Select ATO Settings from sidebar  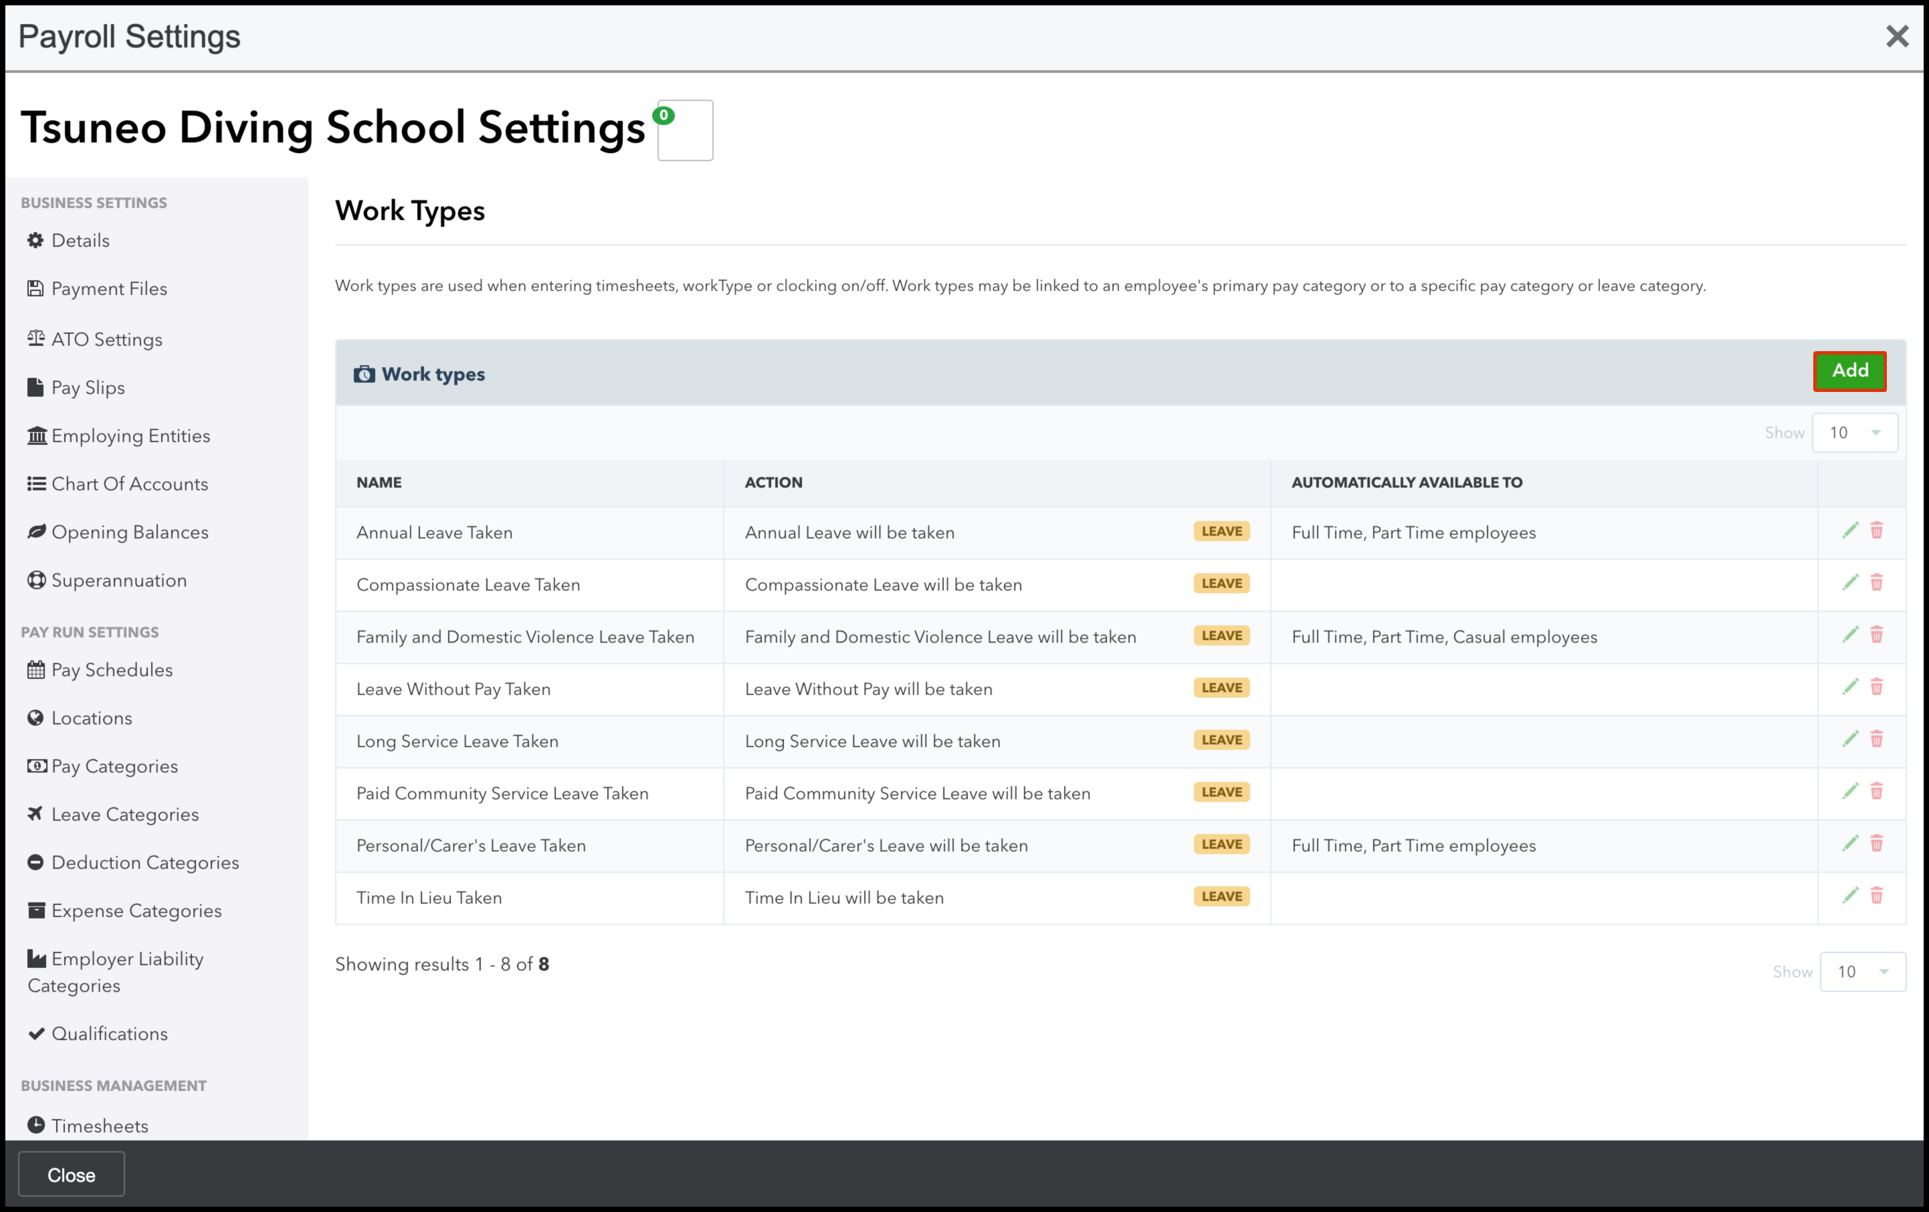pyautogui.click(x=106, y=340)
